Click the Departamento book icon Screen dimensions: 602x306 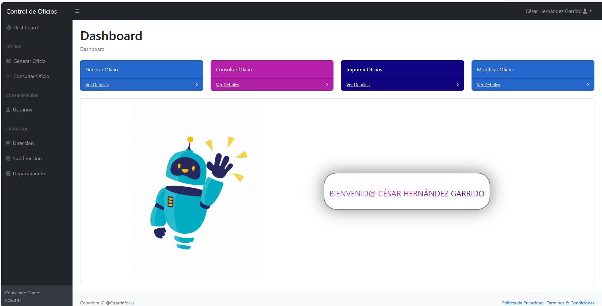(x=9, y=174)
